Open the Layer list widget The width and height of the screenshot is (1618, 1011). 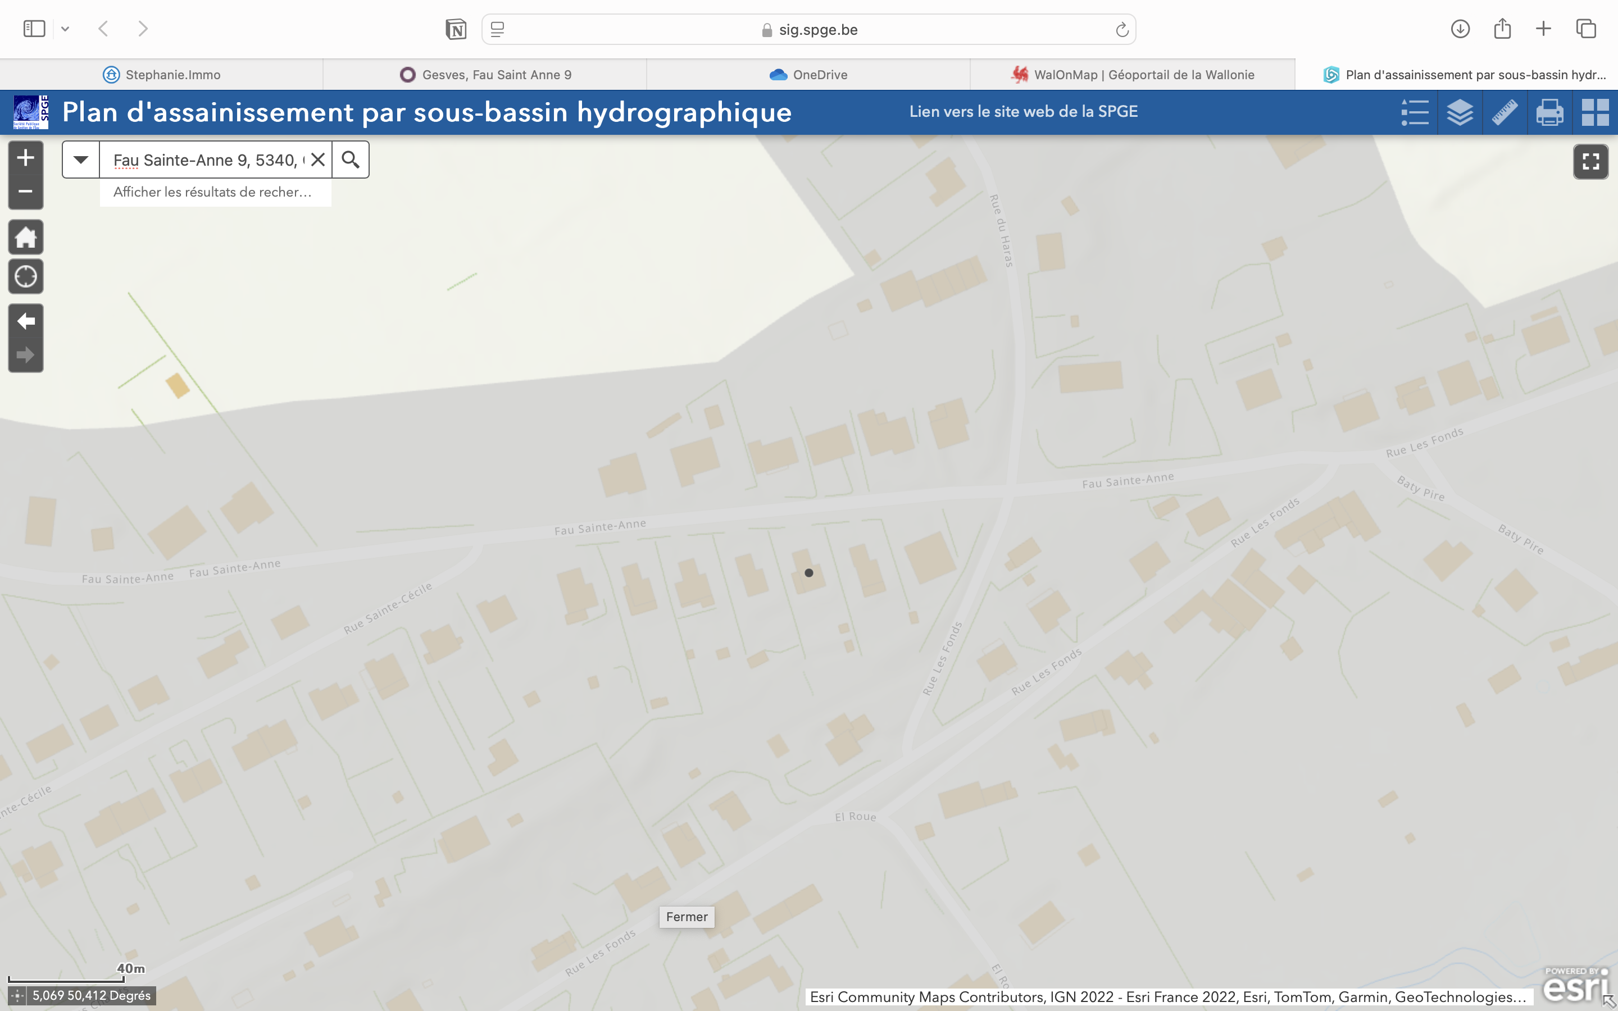pyautogui.click(x=1460, y=112)
